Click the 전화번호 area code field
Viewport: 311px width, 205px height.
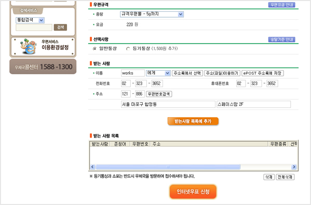(x=126, y=84)
